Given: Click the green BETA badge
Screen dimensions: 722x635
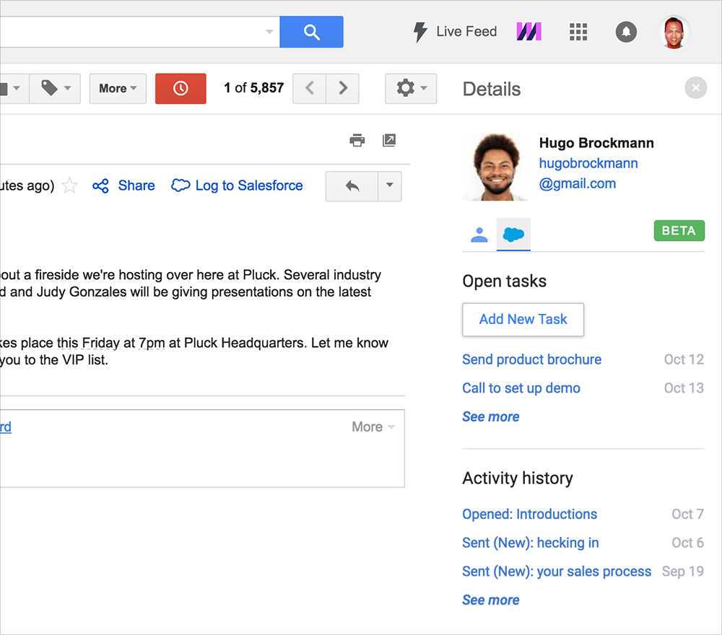Looking at the screenshot, I should point(679,230).
